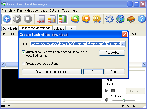Select heavy traffic mode icon with three arrows
This screenshot has height=109, width=147.
[62, 19]
